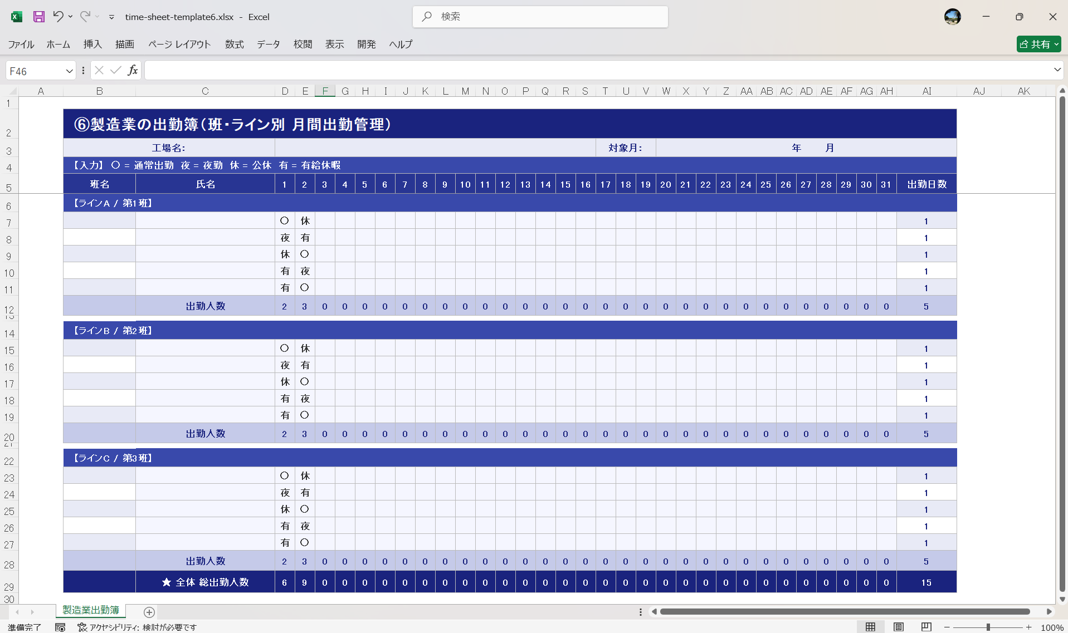Screen dimensions: 1068x633
Task: Click the zoom in plus button
Action: coord(1029,627)
